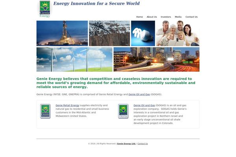236x157 pixels.
Task: Follow the Genie Oil and Gas link before (GOGAS) in the intro sentence
Action: point(139,94)
